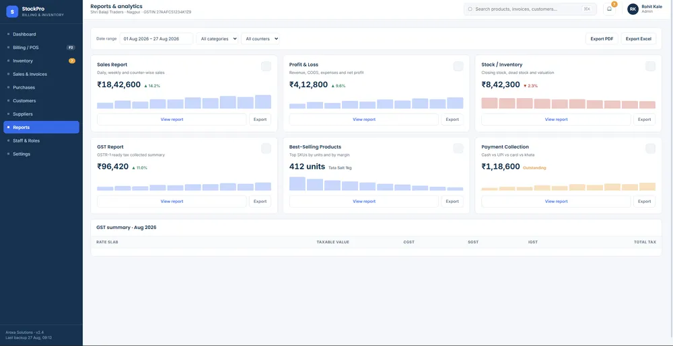The height and width of the screenshot is (346, 673).
Task: Click the RK user avatar
Action: click(x=633, y=9)
